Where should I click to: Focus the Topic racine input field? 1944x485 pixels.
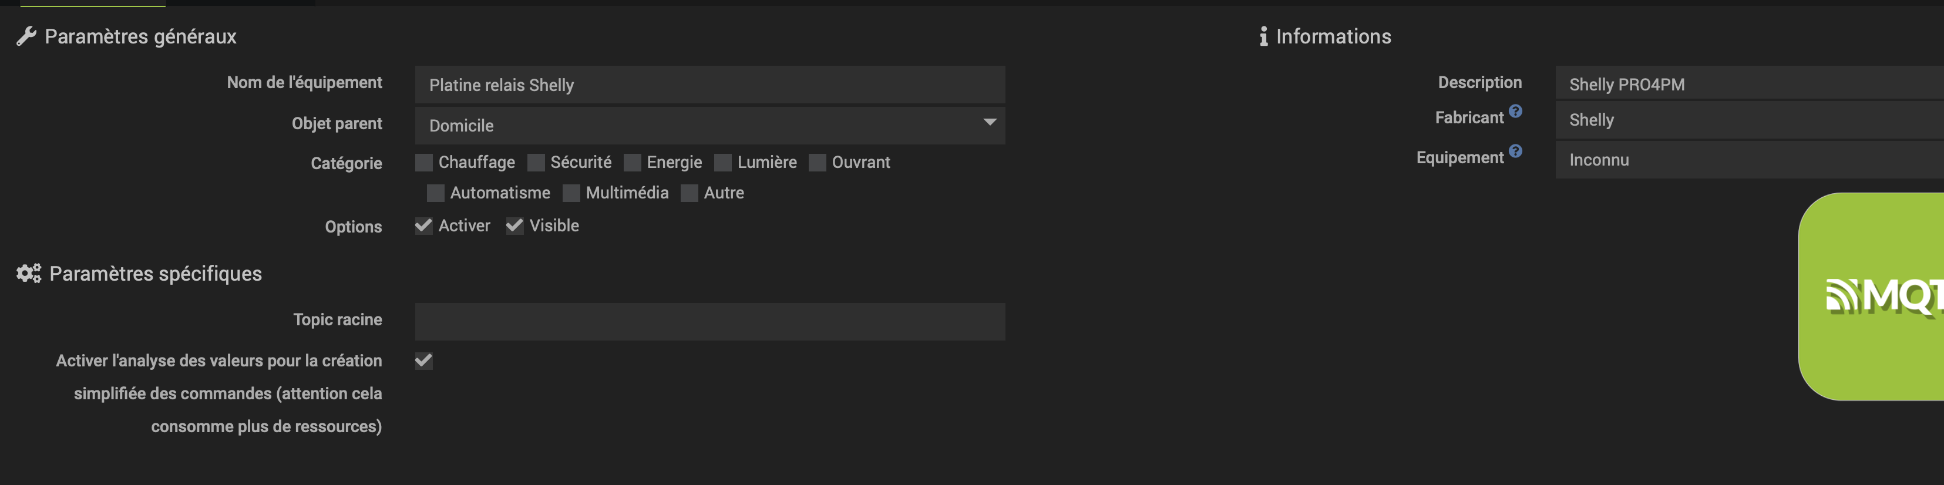pyautogui.click(x=709, y=322)
